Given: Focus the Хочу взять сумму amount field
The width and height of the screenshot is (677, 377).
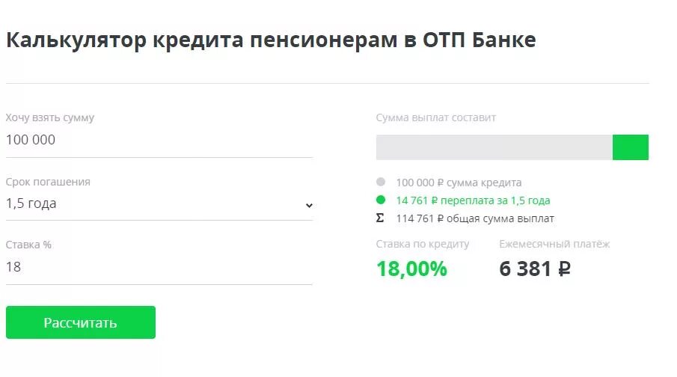Looking at the screenshot, I should 157,140.
